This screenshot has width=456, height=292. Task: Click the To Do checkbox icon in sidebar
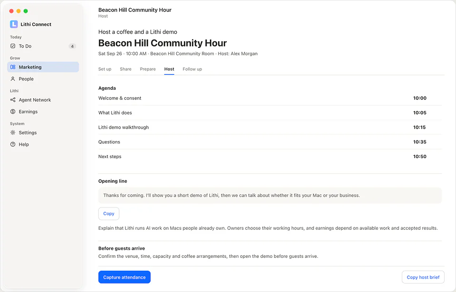[x=13, y=46]
